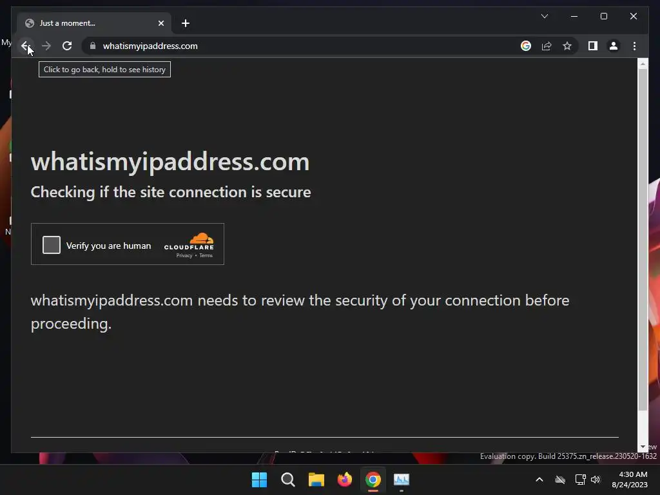Click the scrollbar up arrow
This screenshot has width=660, height=495.
coord(643,64)
